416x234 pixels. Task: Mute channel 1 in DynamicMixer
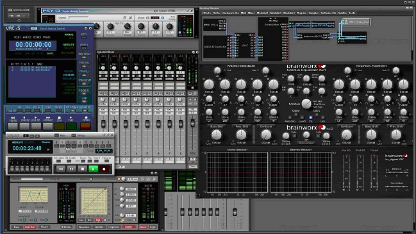pos(101,94)
